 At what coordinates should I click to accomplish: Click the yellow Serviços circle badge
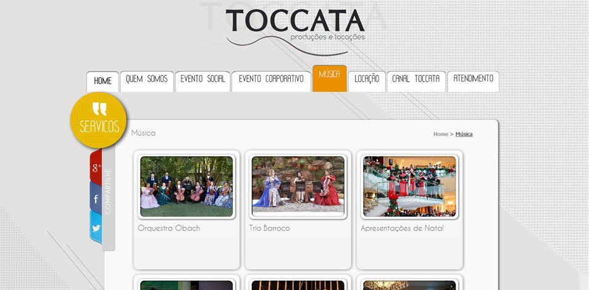(x=98, y=120)
